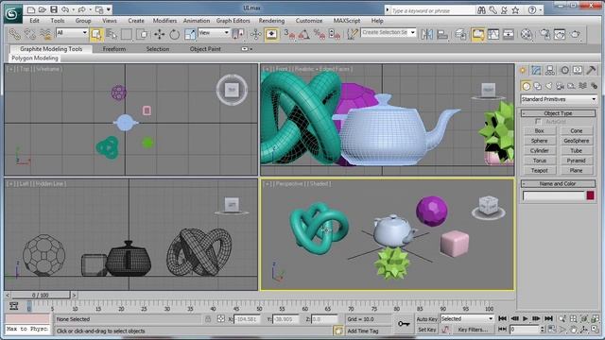Click the Undo arrow icon
The image size is (605, 340).
[x=65, y=9]
